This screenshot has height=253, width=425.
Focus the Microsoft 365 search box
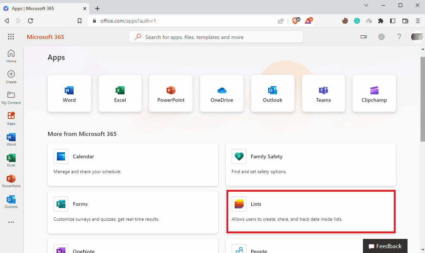pos(216,37)
